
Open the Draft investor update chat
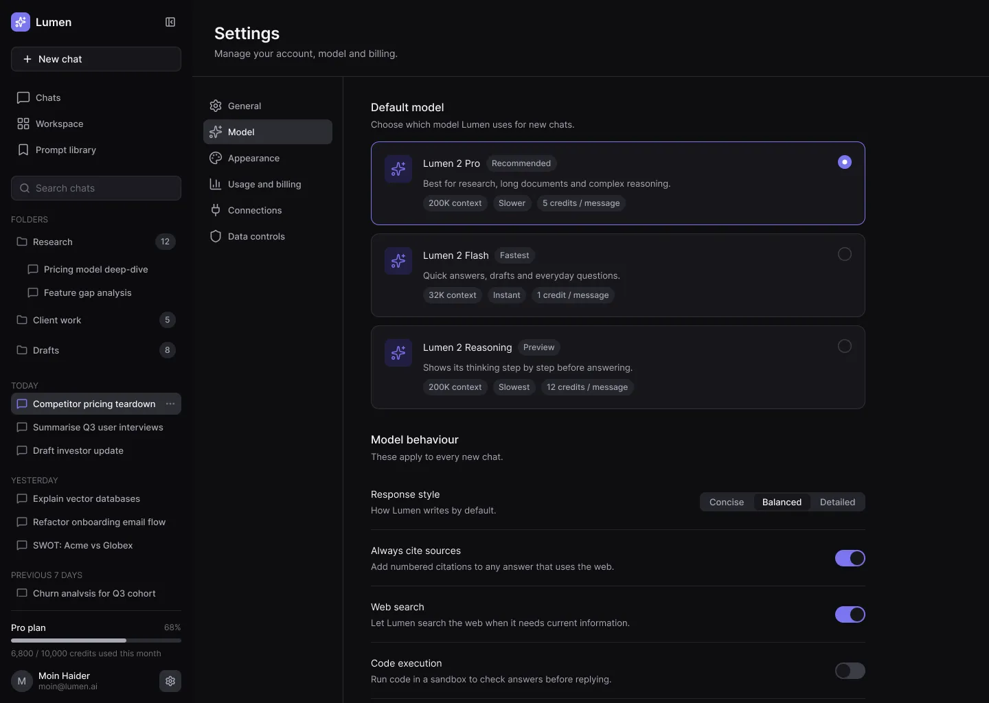96,450
